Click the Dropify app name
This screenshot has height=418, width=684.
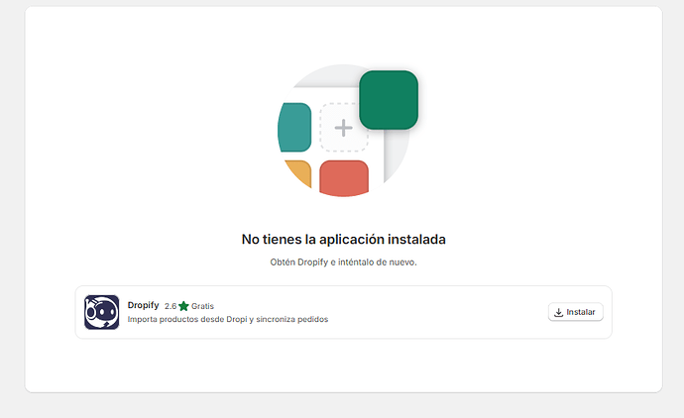[143, 305]
